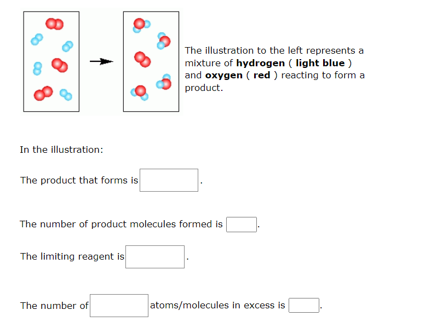Screen dimensions: 448x333
Task: Click the sentence starting with In the illustration
Action: click(x=61, y=150)
